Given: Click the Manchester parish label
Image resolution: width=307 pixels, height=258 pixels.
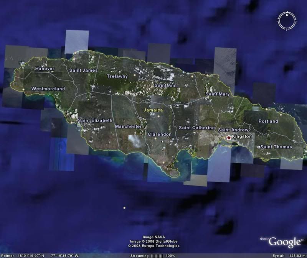Looking at the screenshot, I should click(x=128, y=127).
